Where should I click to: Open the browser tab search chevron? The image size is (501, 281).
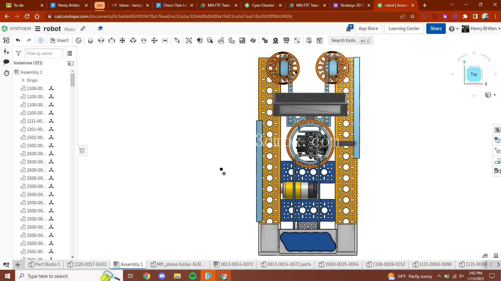tap(452, 5)
